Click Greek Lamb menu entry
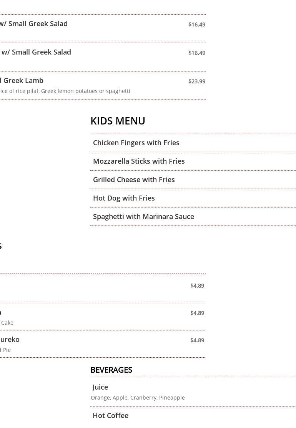296x428 pixels. coord(22,80)
